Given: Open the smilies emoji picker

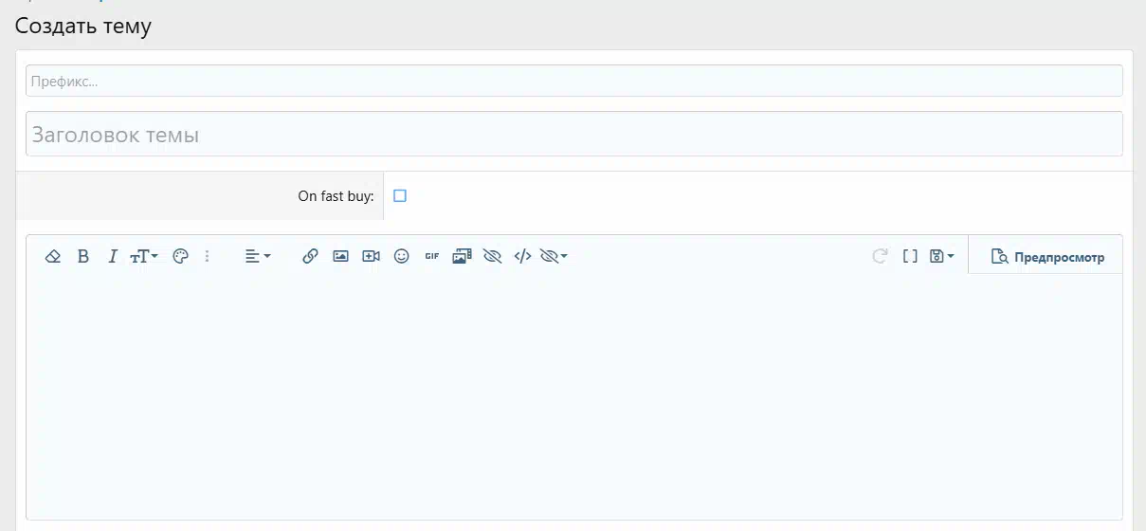Looking at the screenshot, I should (401, 256).
